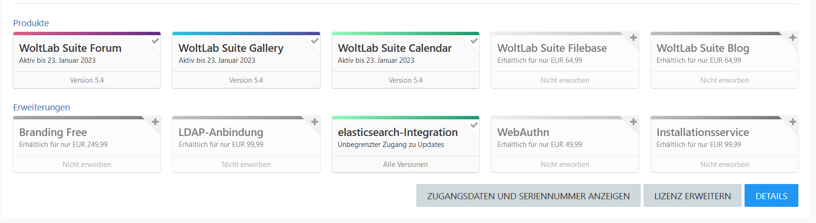This screenshot has height=223, width=816.
Task: Click checkmark on elasticsearch-Integration card
Action: tap(474, 125)
